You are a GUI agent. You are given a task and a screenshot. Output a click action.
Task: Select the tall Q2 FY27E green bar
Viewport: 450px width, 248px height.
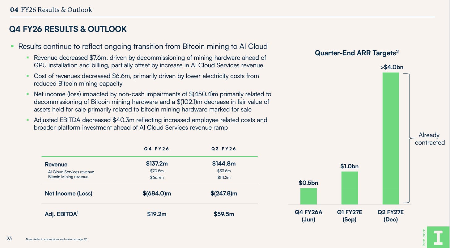pos(391,138)
